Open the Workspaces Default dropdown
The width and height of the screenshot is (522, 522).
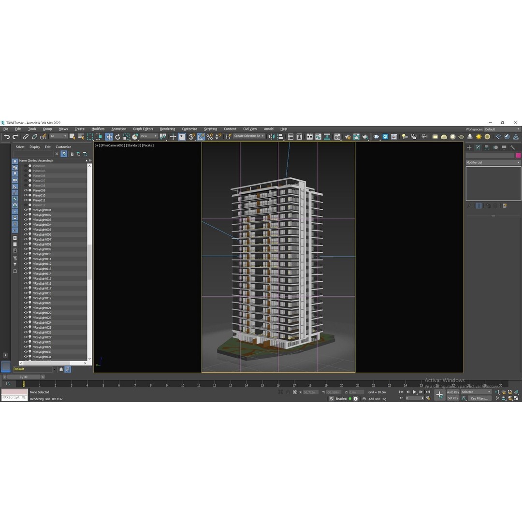(502, 129)
